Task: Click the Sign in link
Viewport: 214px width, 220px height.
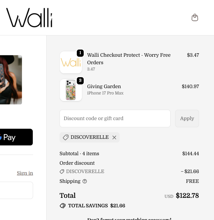Action: tap(25, 173)
